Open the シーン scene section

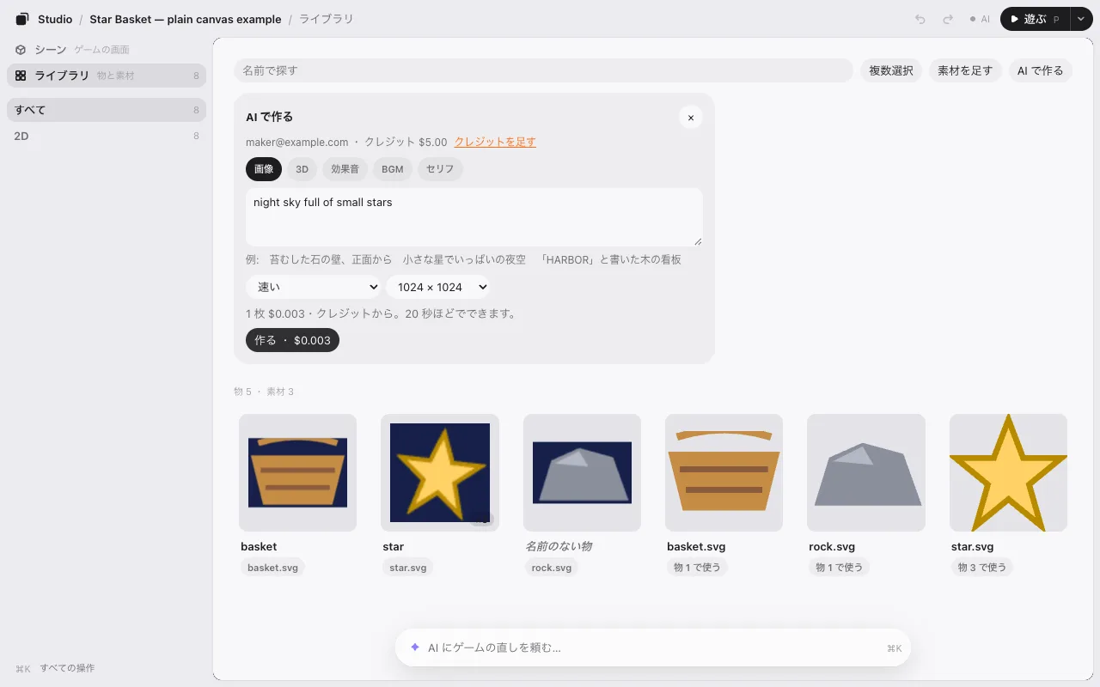pyautogui.click(x=107, y=50)
